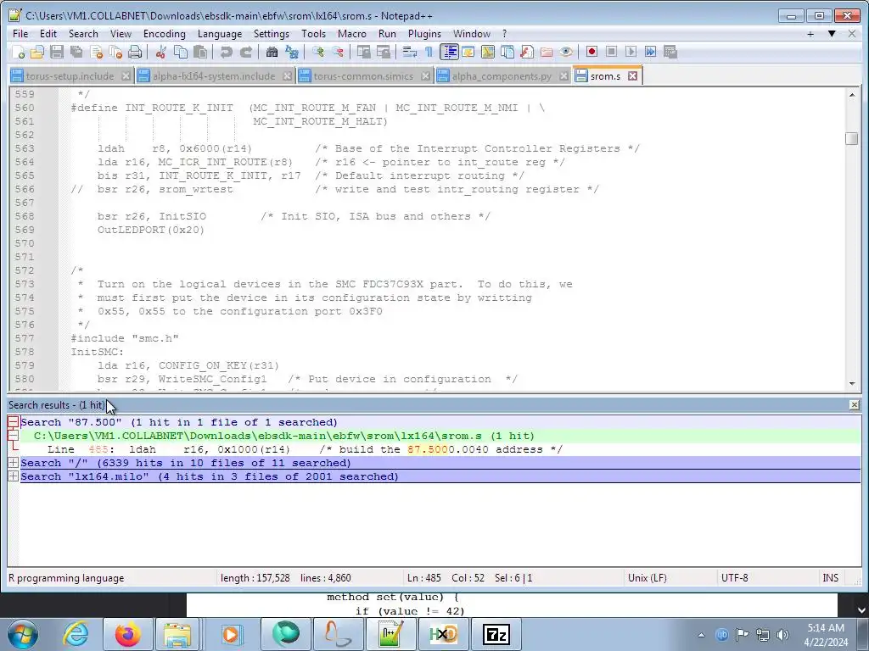Start macro recording
Screen dimensions: 869x651
(x=591, y=52)
